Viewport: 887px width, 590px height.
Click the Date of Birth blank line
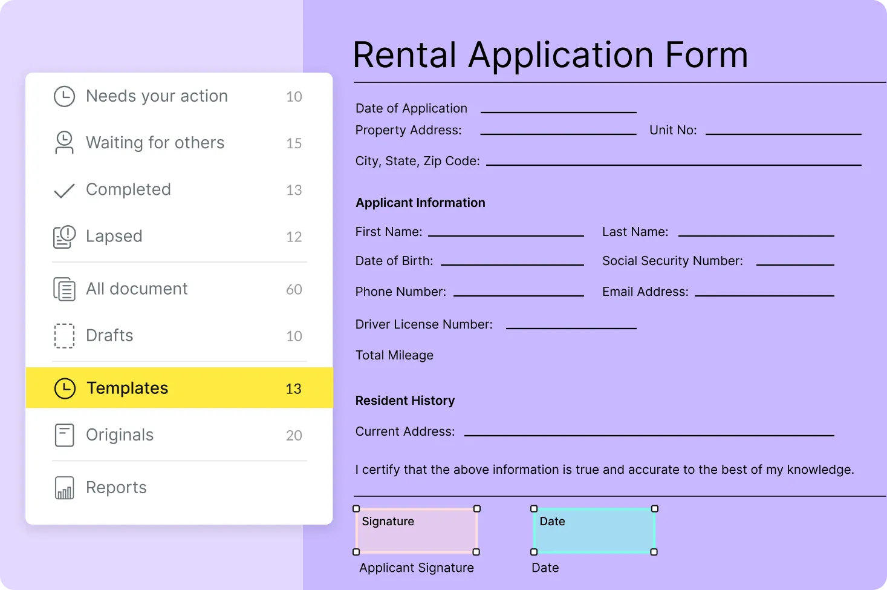coord(512,264)
